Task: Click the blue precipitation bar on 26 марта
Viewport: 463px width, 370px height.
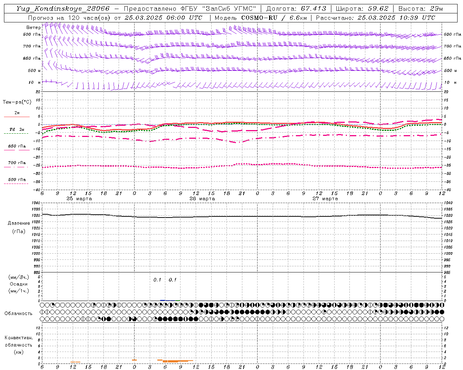Action: 163,300
